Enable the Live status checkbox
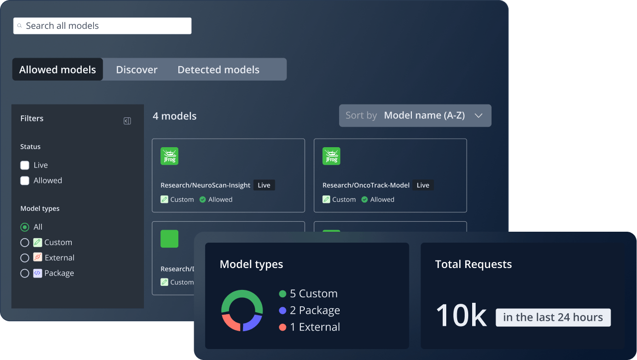 24,165
